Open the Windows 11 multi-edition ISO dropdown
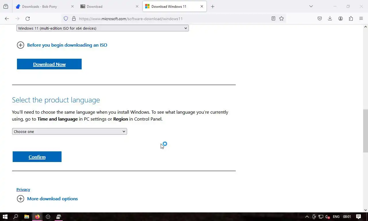The height and width of the screenshot is (221, 368). [x=102, y=28]
